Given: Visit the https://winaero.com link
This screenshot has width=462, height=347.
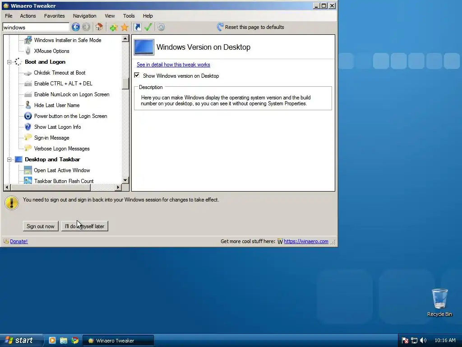Looking at the screenshot, I should 306,241.
